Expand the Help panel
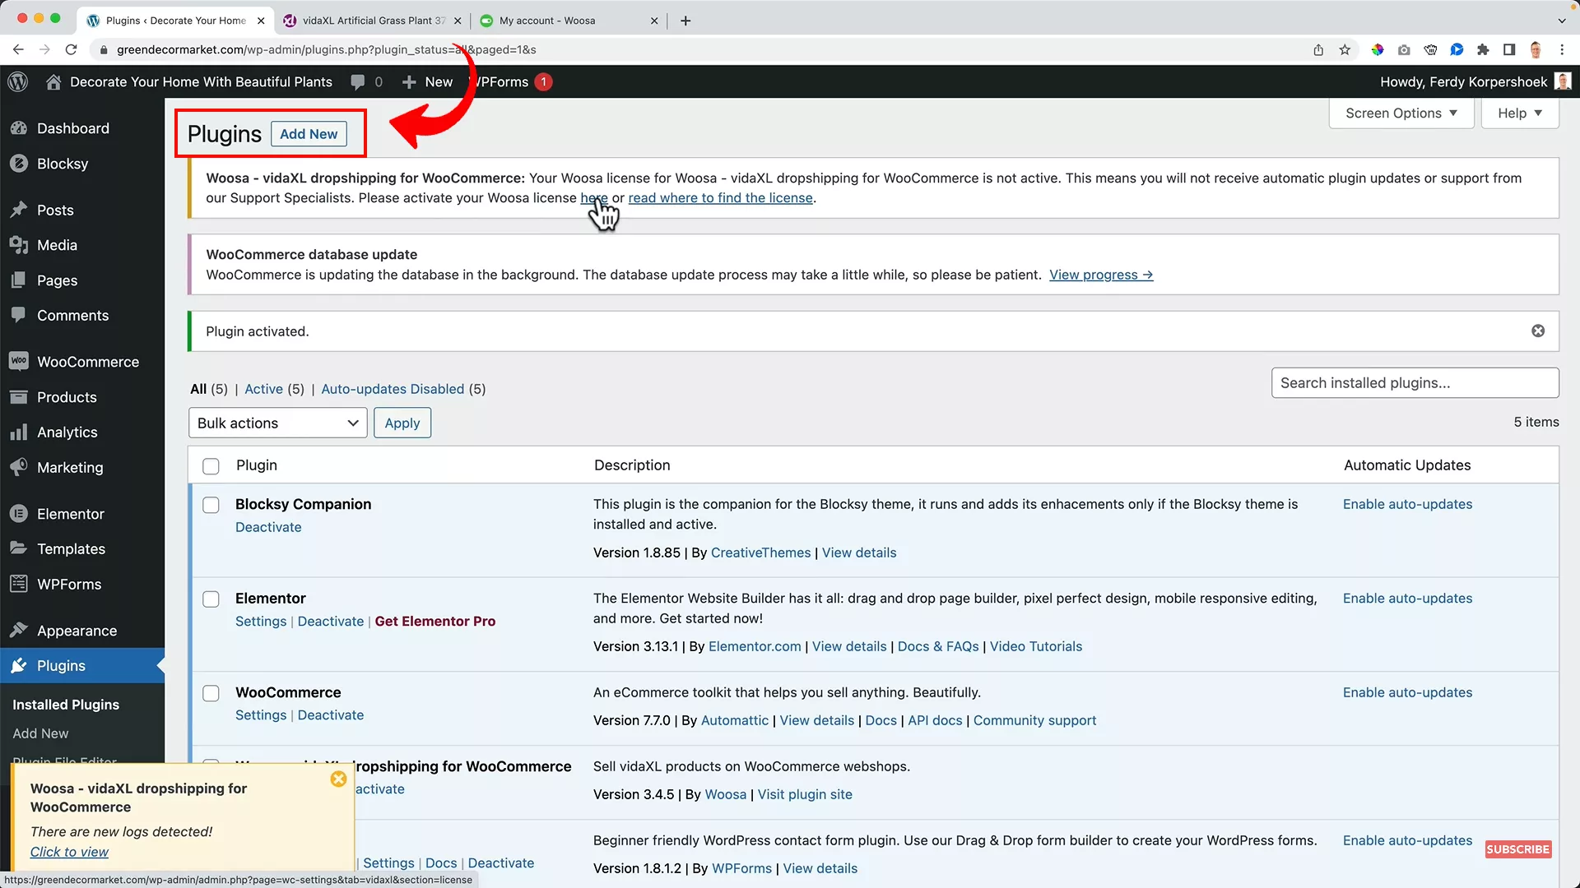 coord(1518,113)
